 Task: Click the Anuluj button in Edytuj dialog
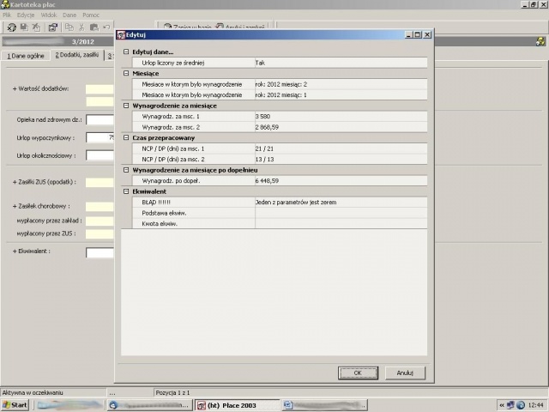pyautogui.click(x=405, y=373)
